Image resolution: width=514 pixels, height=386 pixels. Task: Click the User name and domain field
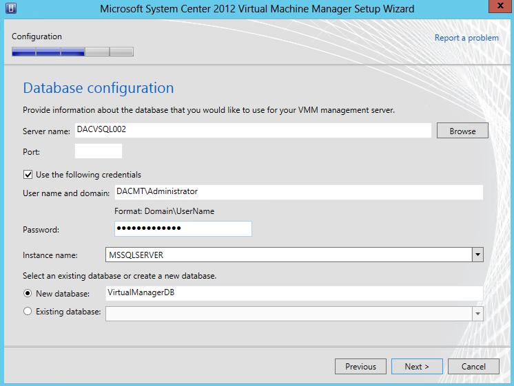pyautogui.click(x=298, y=192)
